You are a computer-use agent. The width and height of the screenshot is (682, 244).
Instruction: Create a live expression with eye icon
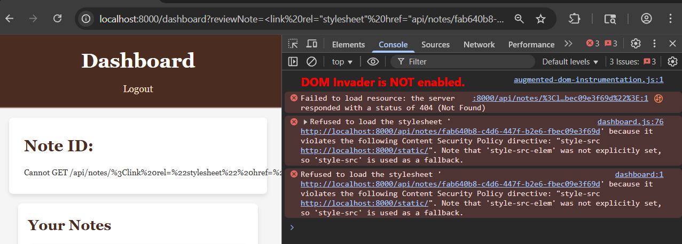[373, 62]
